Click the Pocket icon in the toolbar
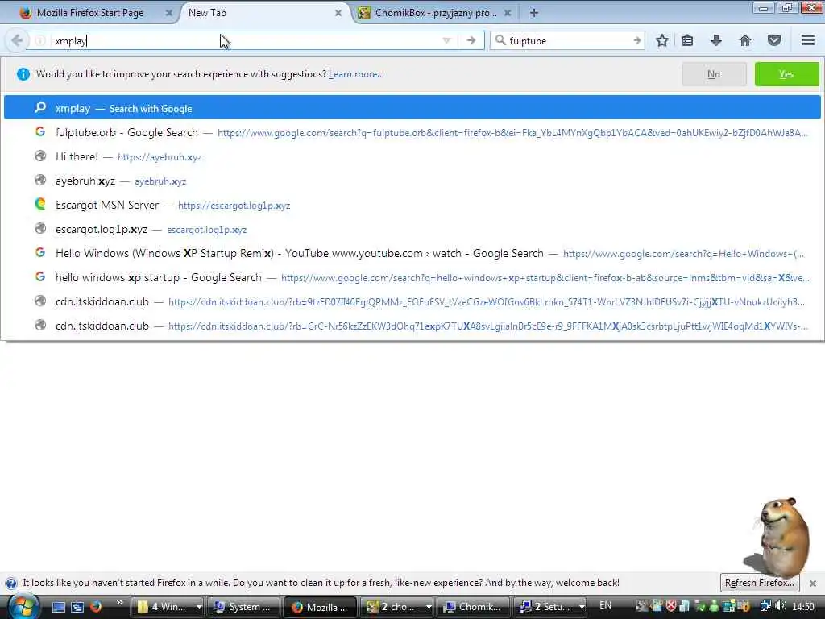The height and width of the screenshot is (619, 825). pos(773,40)
